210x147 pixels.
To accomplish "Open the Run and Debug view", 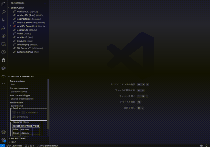I will click(x=3, y=28).
